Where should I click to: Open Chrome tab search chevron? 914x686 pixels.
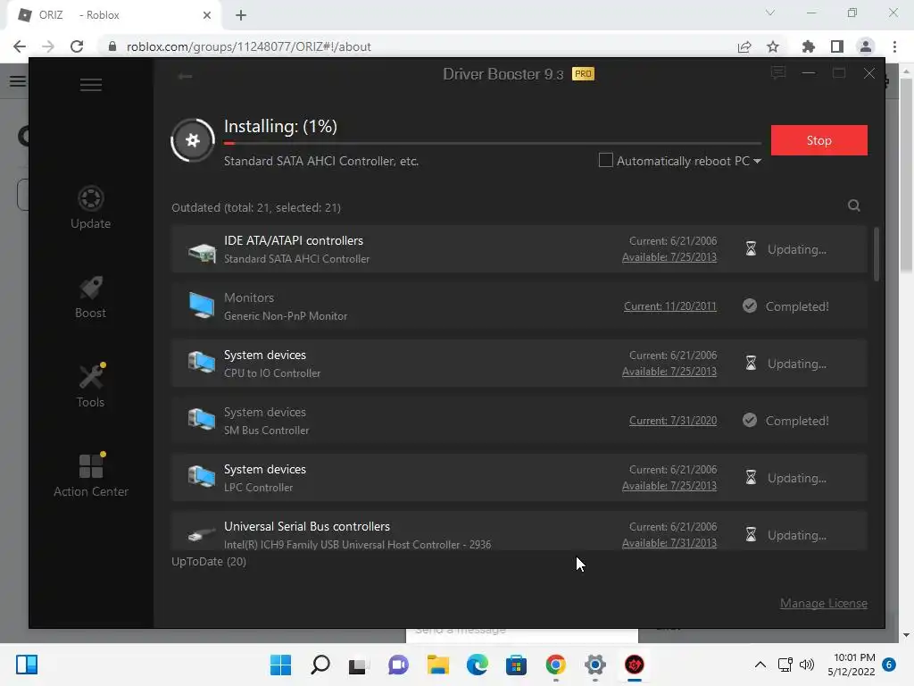pos(770,13)
